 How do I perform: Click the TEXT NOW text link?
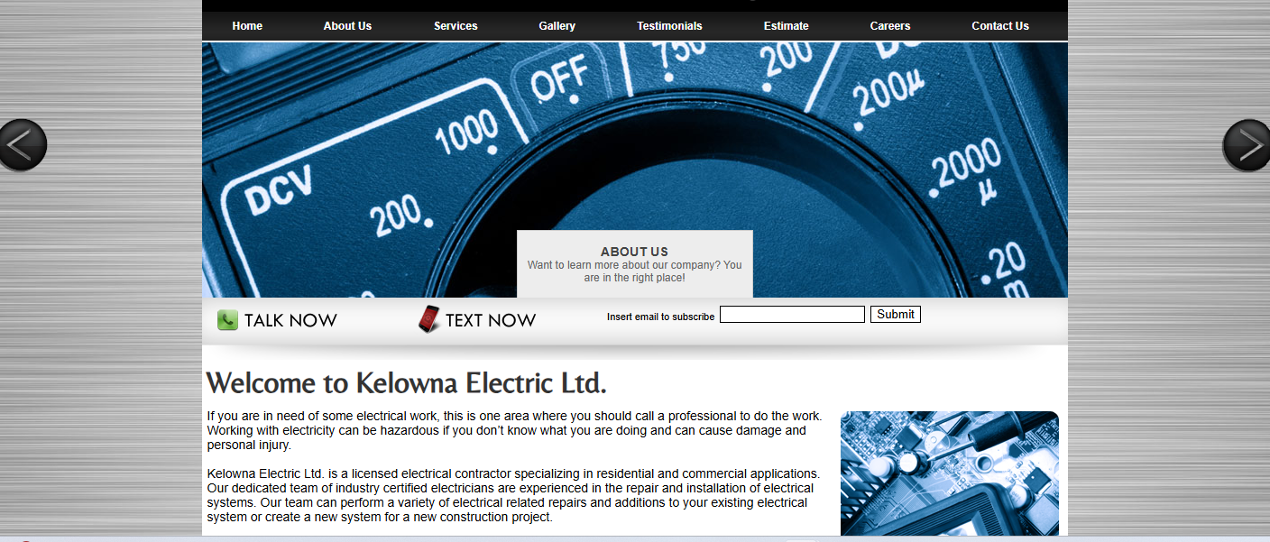pyautogui.click(x=490, y=320)
